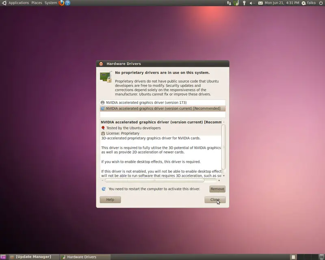Click 'If you wish to enable desktop effects' line
The width and height of the screenshot is (325, 260).
[x=151, y=162]
